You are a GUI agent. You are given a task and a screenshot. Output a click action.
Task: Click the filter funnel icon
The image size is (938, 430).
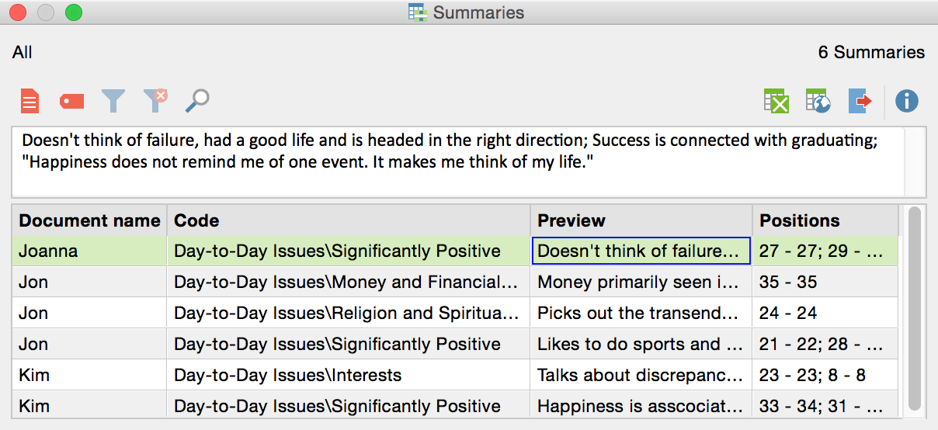[x=113, y=101]
